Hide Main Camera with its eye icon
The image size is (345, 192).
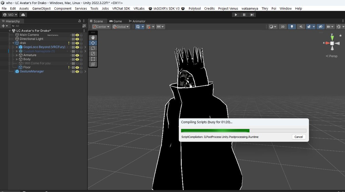click(x=77, y=35)
